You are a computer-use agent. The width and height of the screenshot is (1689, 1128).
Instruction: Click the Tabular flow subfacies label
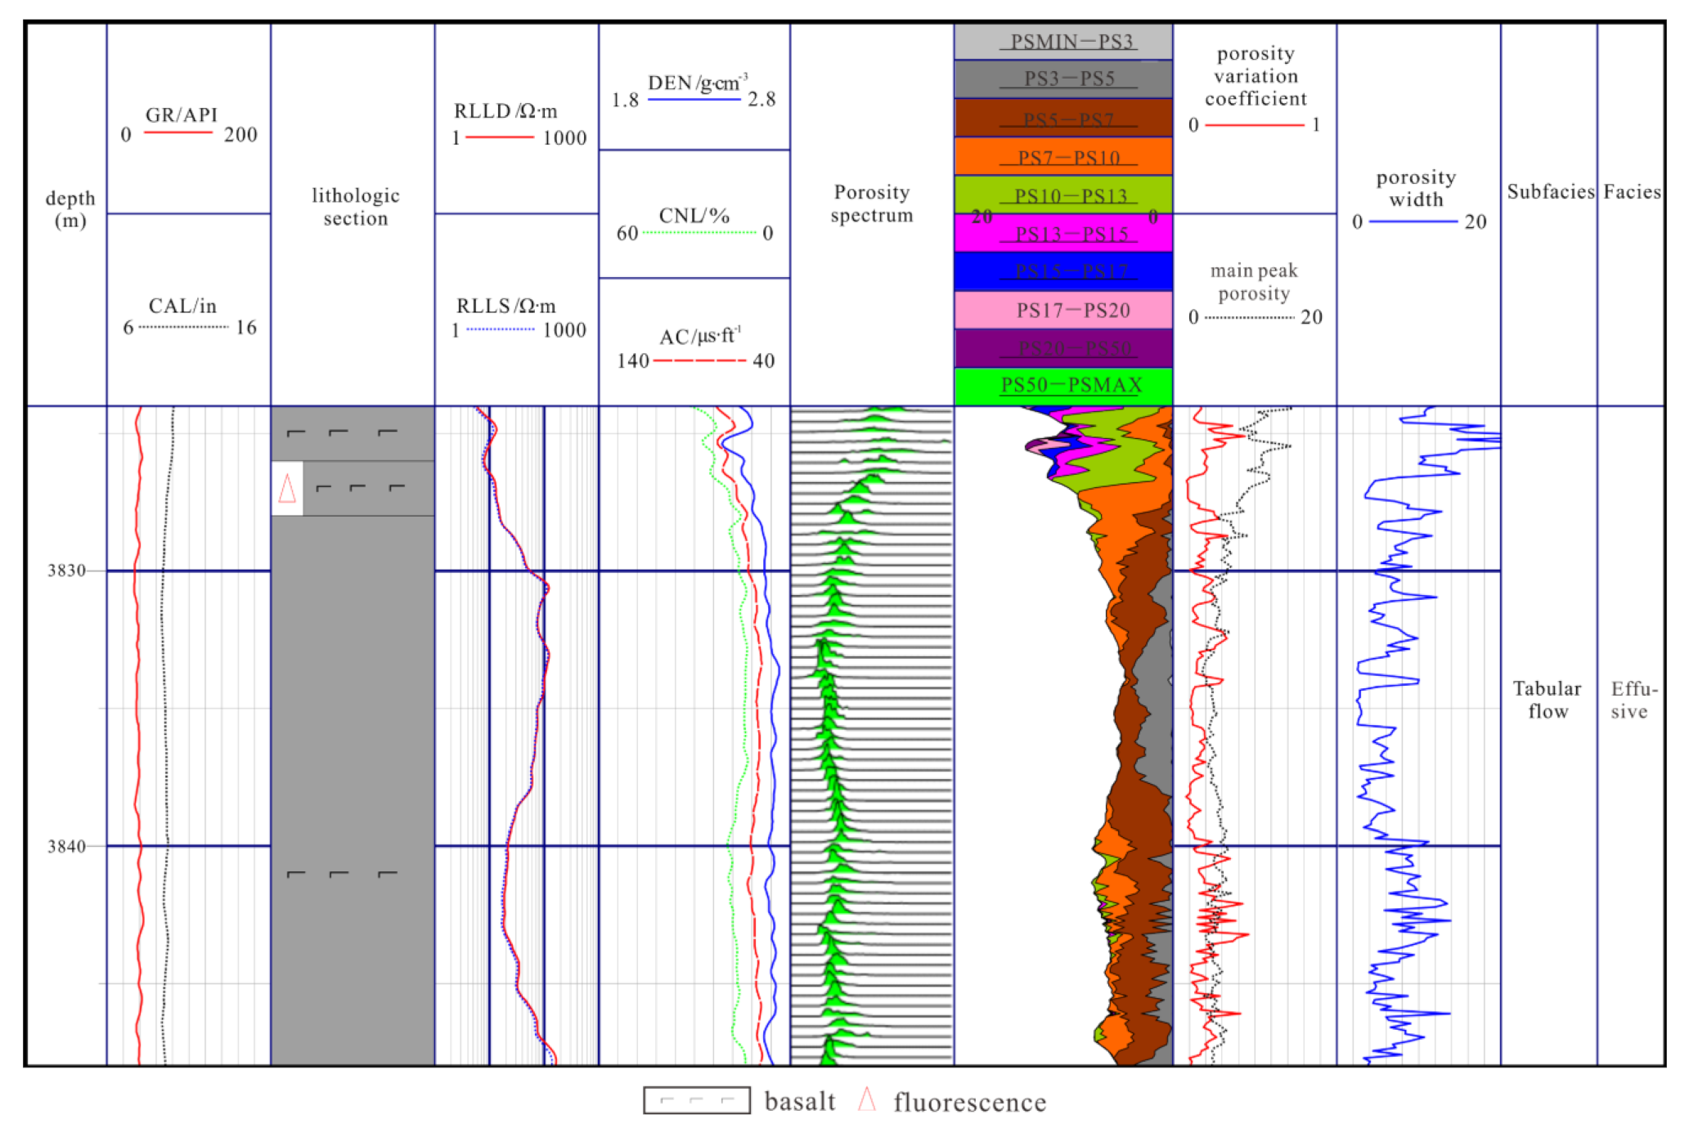(x=1548, y=700)
